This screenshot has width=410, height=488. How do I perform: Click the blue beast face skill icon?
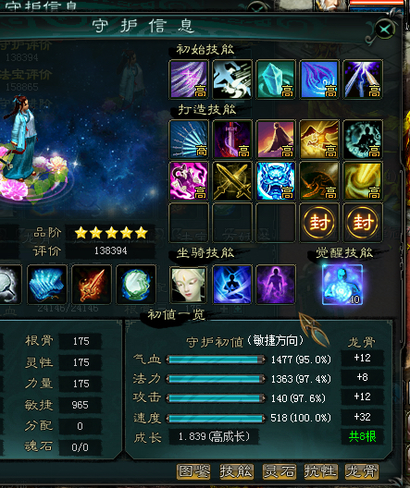(276, 181)
